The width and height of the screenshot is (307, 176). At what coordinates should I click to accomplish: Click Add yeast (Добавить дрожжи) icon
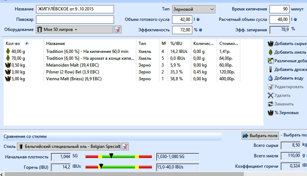pos(271,69)
